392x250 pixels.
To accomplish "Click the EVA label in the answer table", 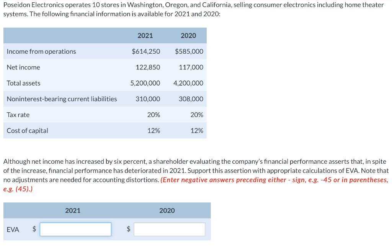I will pos(13,229).
